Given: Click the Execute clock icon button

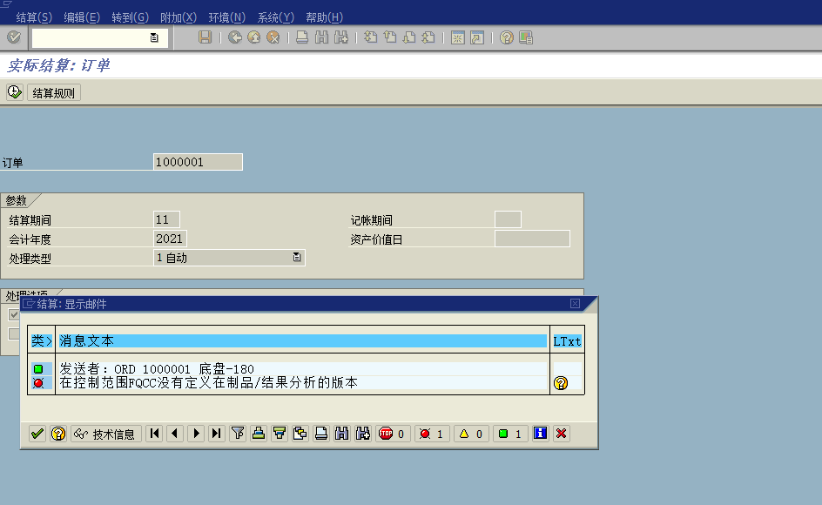Looking at the screenshot, I should (x=15, y=92).
